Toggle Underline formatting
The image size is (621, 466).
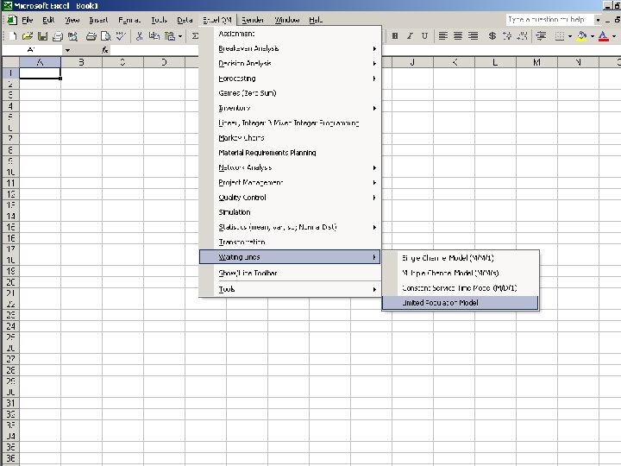pos(424,36)
